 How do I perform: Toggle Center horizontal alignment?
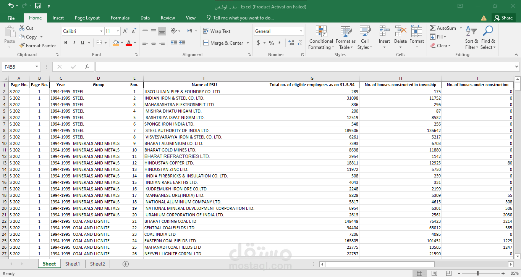pos(153,43)
